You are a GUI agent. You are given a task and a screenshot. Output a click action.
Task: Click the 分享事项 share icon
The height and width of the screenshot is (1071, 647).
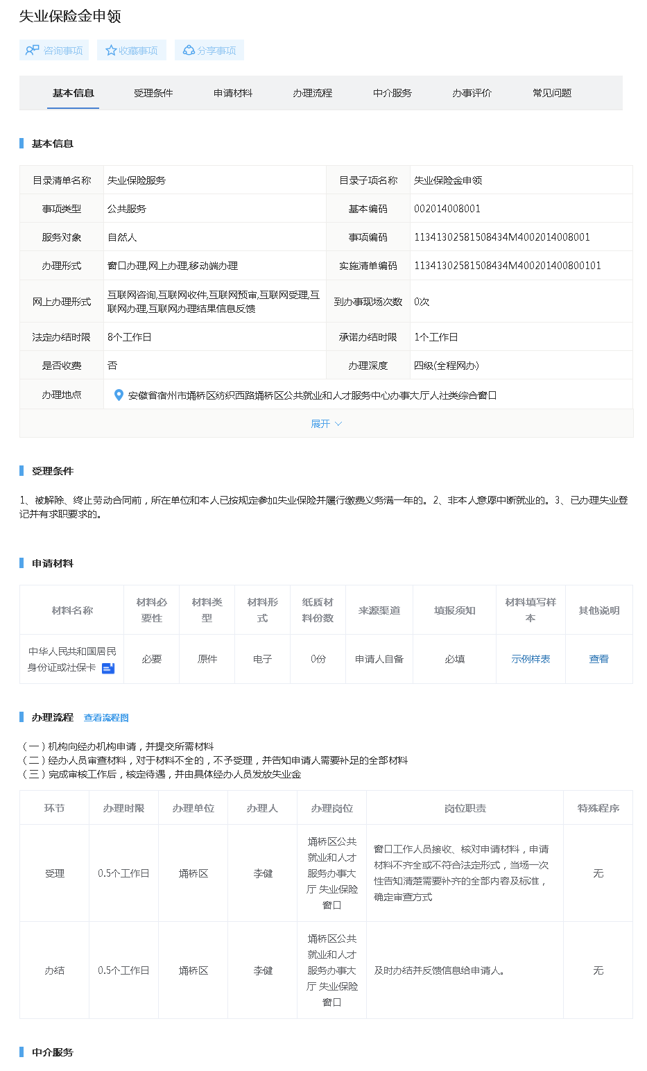click(x=189, y=51)
